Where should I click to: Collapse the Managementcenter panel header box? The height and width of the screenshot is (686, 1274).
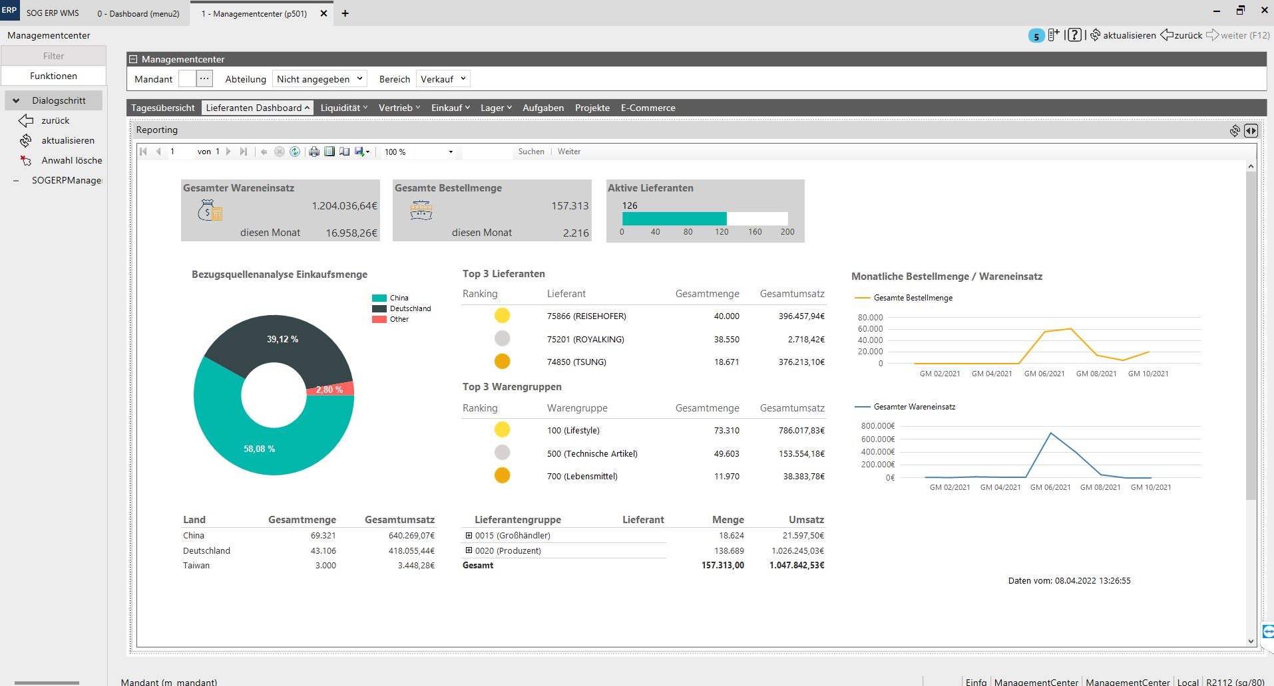click(x=133, y=59)
